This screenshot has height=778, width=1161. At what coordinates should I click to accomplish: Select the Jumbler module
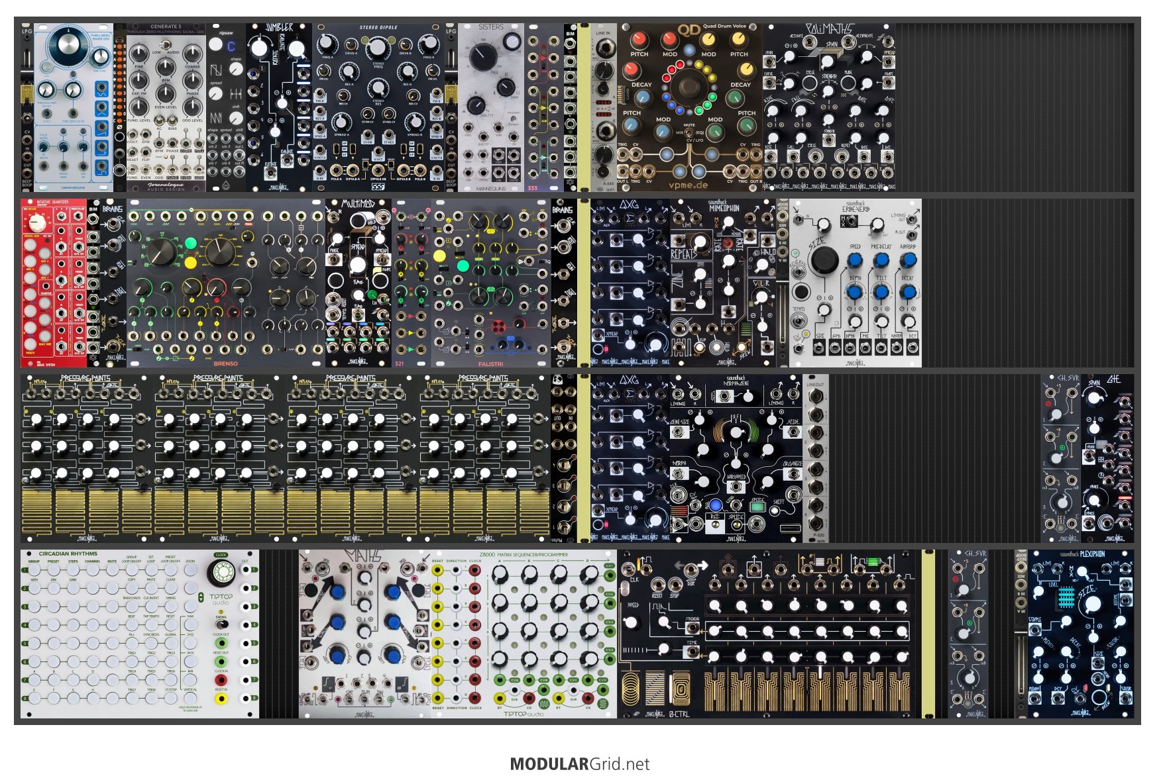(x=279, y=108)
